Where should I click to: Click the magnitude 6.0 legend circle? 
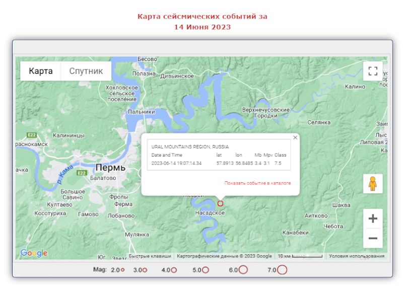243,270
